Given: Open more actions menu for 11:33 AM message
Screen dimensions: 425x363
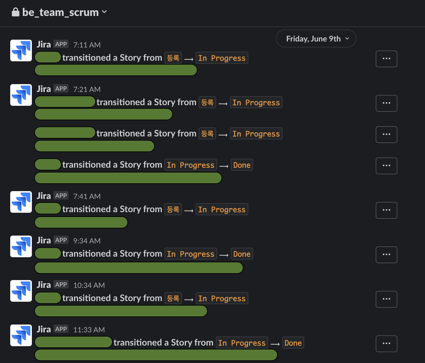Looking at the screenshot, I should pyautogui.click(x=386, y=344).
